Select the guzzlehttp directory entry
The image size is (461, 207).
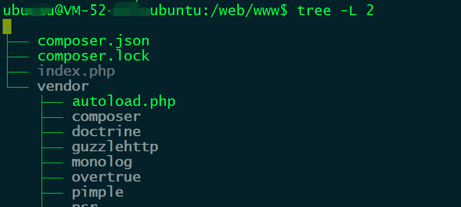click(x=115, y=146)
